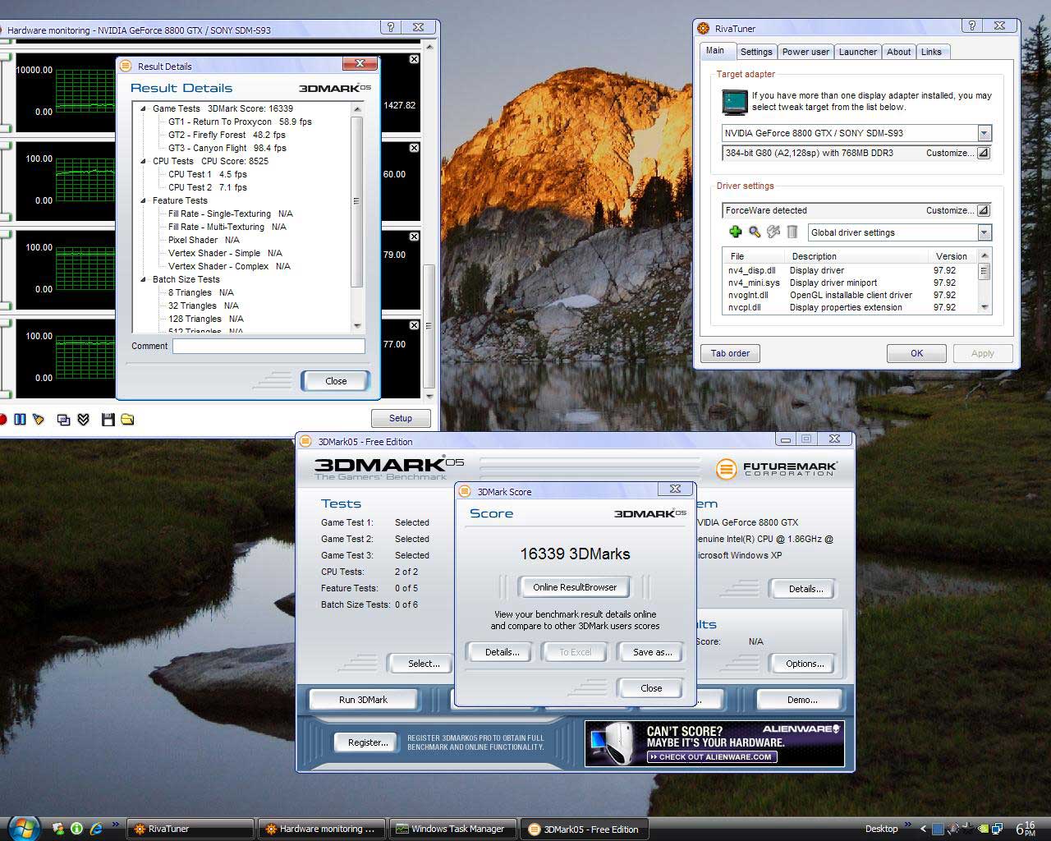Open the Launcher tab in RivaTuner
The height and width of the screenshot is (841, 1051).
(857, 52)
